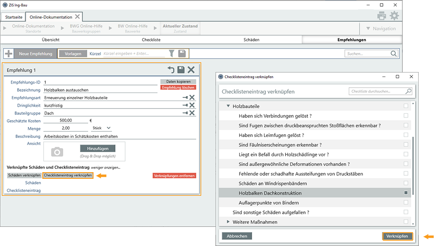Tick checkbox for Schäden an Windrispenbändern
Image resolution: width=436 pixels, height=246 pixels.
point(406,183)
